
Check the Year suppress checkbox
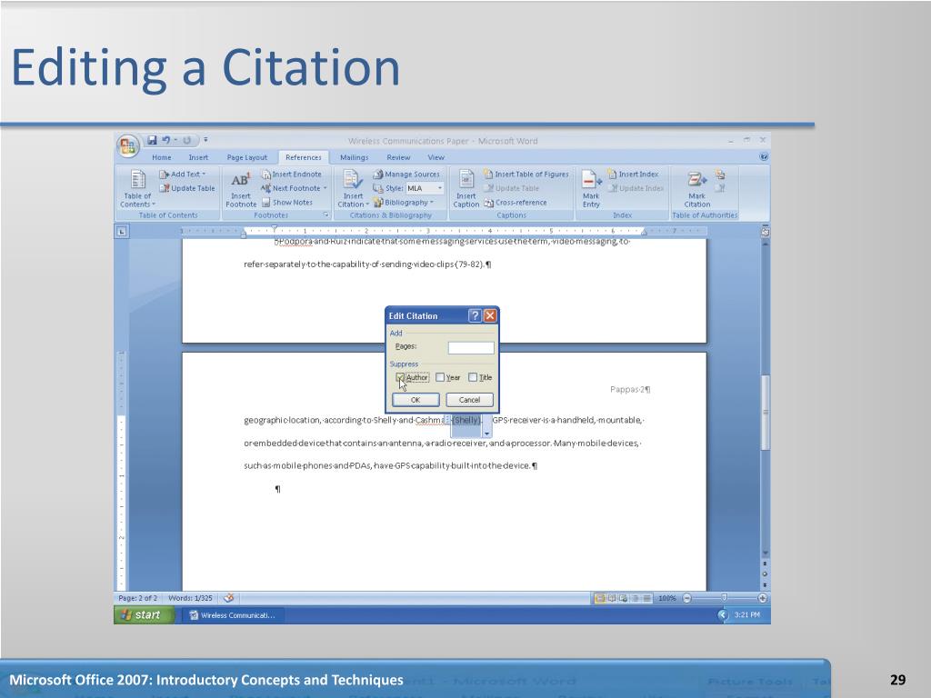coord(439,377)
